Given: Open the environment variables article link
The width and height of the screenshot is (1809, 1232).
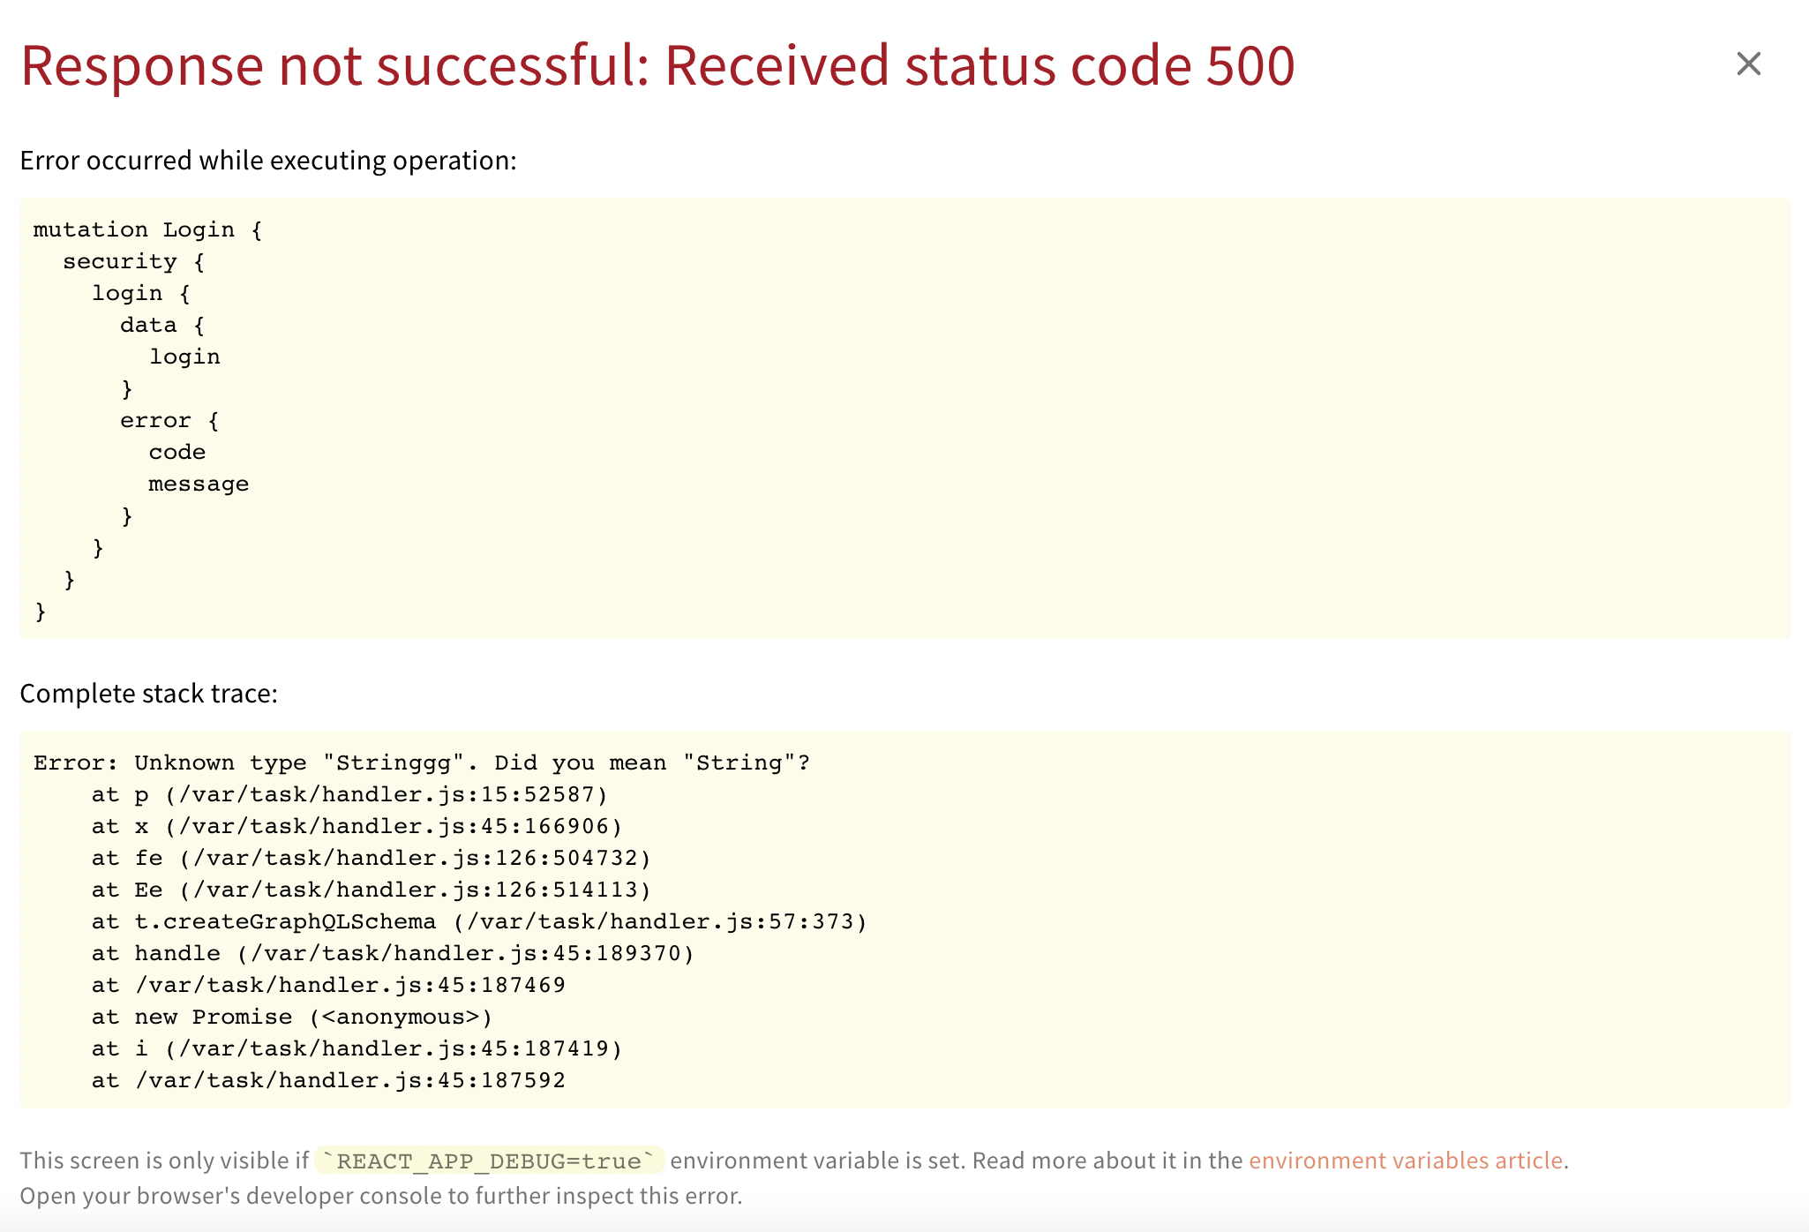Looking at the screenshot, I should point(1405,1161).
